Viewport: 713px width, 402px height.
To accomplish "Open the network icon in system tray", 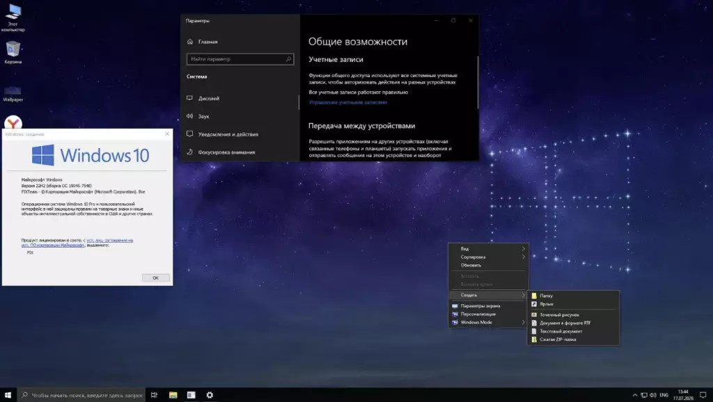I will (644, 395).
